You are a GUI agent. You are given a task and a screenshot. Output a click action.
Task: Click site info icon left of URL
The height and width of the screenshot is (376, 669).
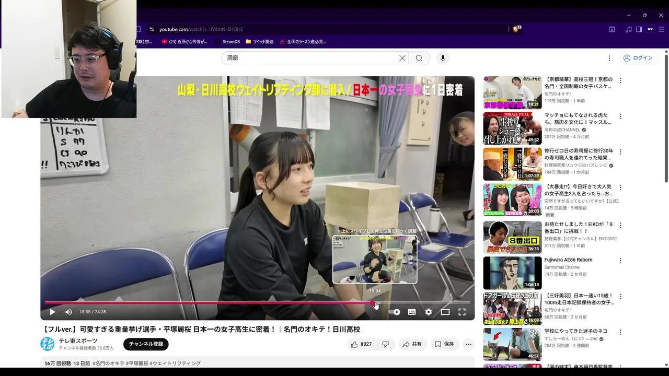point(152,29)
